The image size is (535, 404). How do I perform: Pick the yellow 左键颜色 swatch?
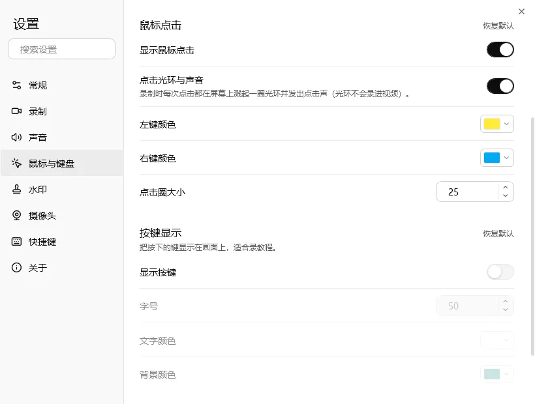click(x=492, y=124)
